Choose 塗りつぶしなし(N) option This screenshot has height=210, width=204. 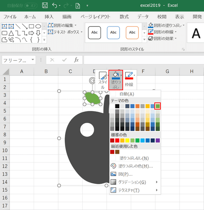tap(135, 158)
